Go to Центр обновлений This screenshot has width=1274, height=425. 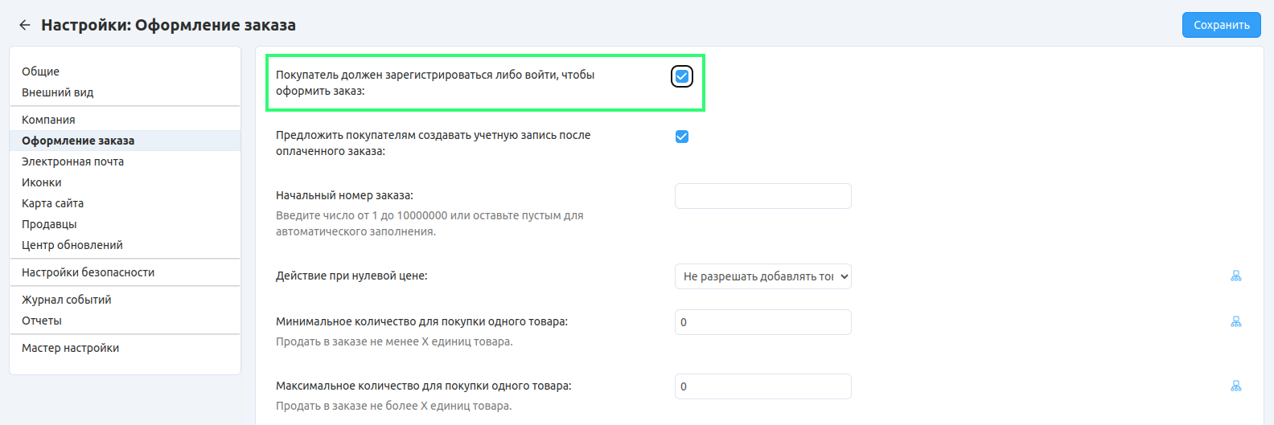72,245
